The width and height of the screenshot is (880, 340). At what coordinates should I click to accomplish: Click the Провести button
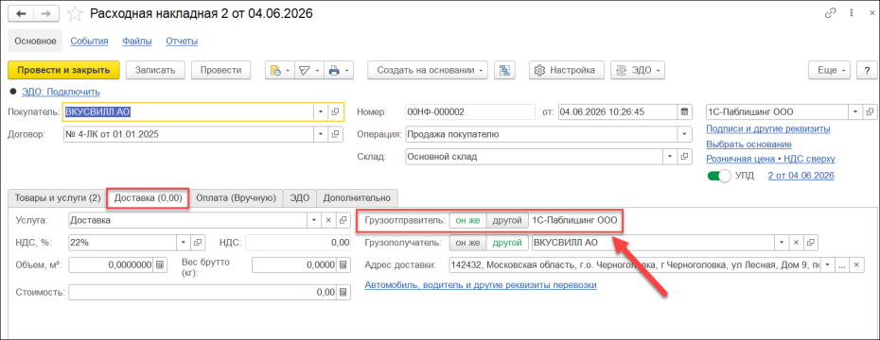pyautogui.click(x=221, y=70)
